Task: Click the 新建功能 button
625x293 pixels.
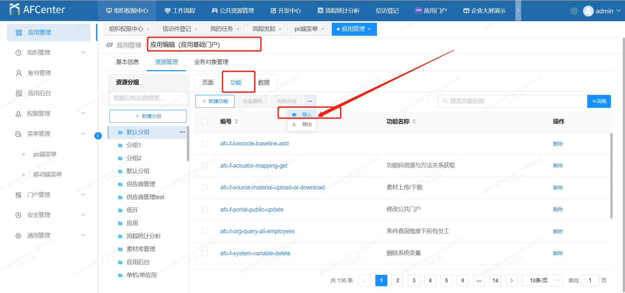Action: point(215,101)
